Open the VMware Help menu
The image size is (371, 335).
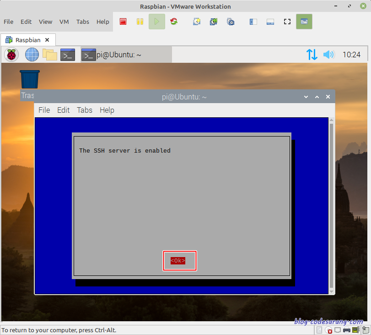(102, 22)
